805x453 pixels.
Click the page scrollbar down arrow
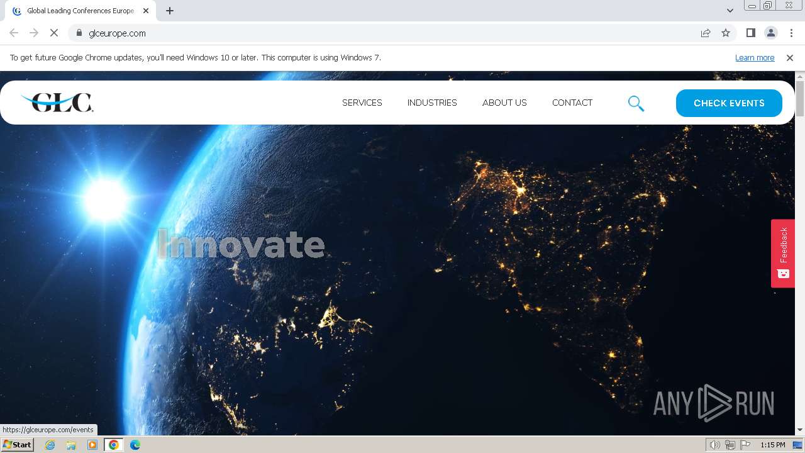coord(800,430)
